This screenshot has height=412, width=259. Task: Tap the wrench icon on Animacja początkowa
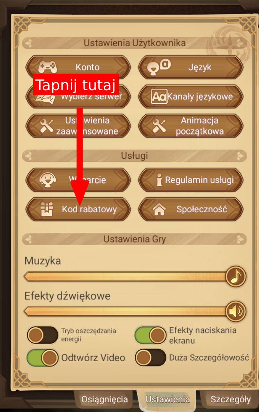coord(159,126)
